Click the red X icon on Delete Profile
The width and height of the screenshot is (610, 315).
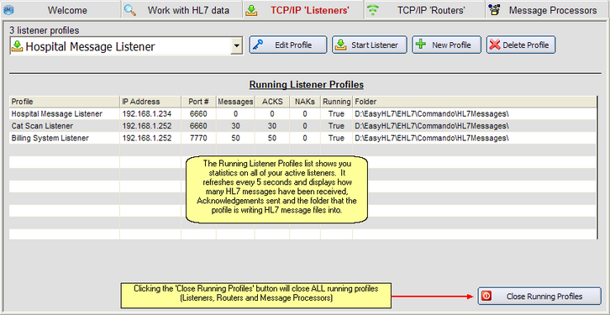495,45
